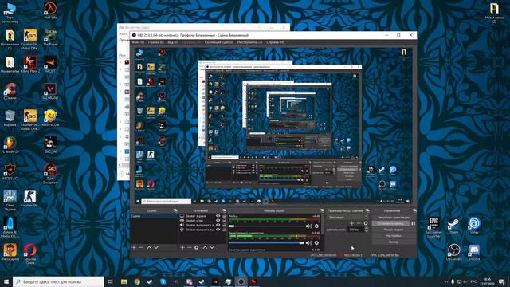The width and height of the screenshot is (510, 287).
Task: Open the Справка menu in OBS
Action: pos(275,42)
